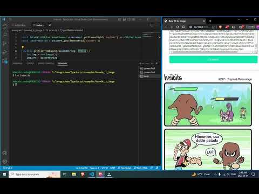Select the first powershell terminal entry
This screenshot has height=194, width=259.
[149, 68]
